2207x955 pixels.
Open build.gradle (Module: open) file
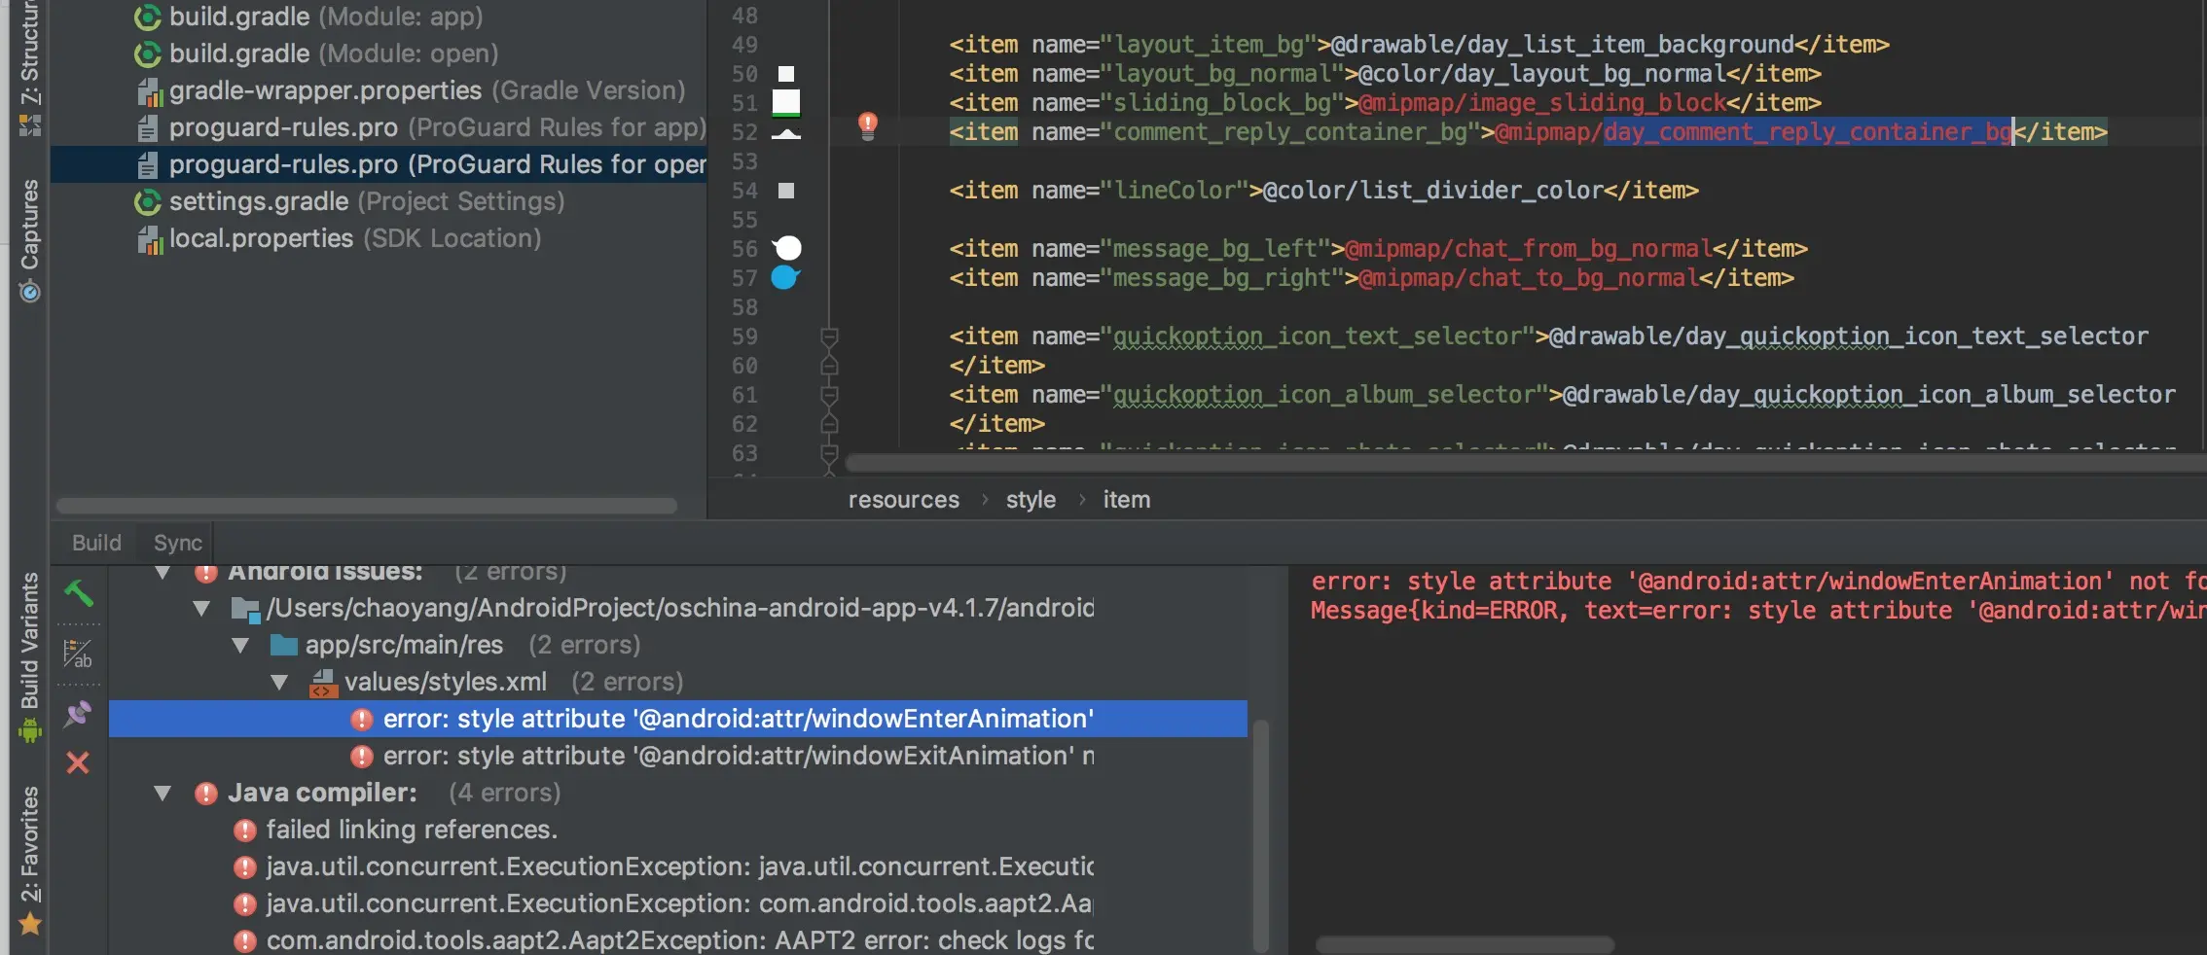(334, 53)
